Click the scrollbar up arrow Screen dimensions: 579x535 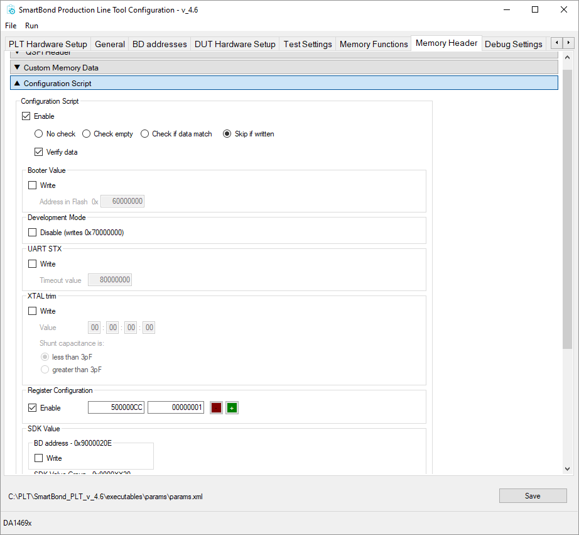pyautogui.click(x=568, y=57)
